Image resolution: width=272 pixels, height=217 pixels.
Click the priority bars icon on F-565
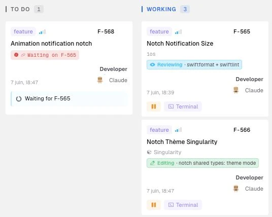178,32
